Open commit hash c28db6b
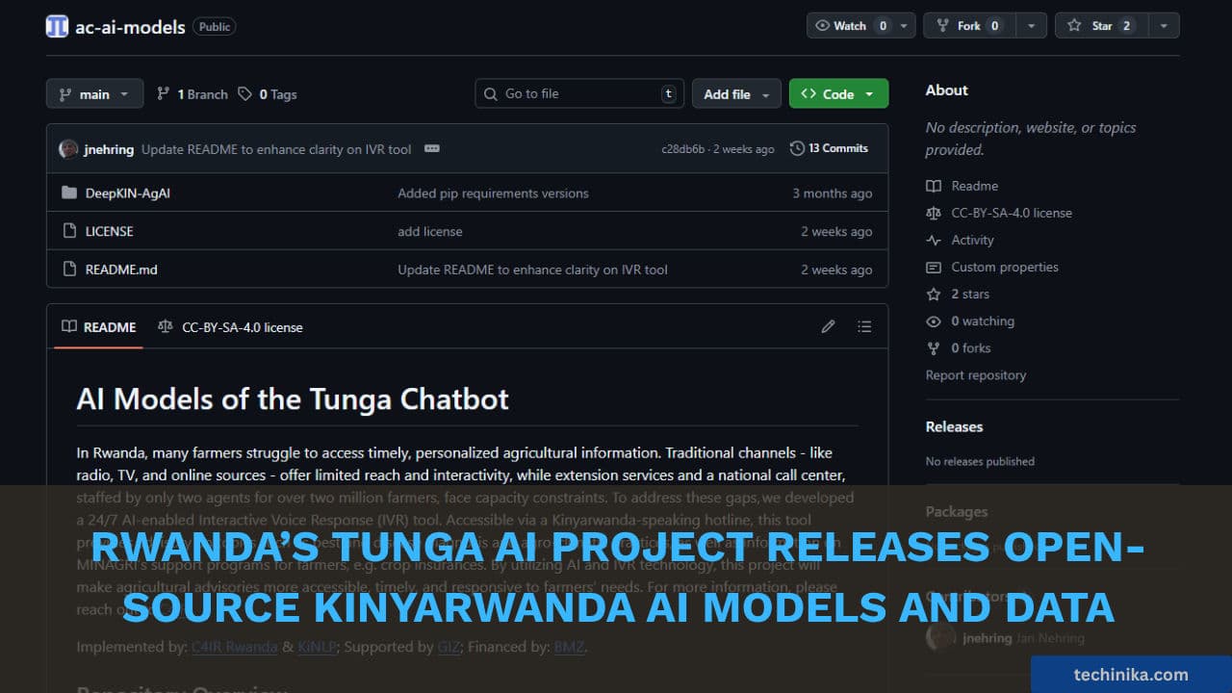Image resolution: width=1232 pixels, height=693 pixels. point(682,149)
